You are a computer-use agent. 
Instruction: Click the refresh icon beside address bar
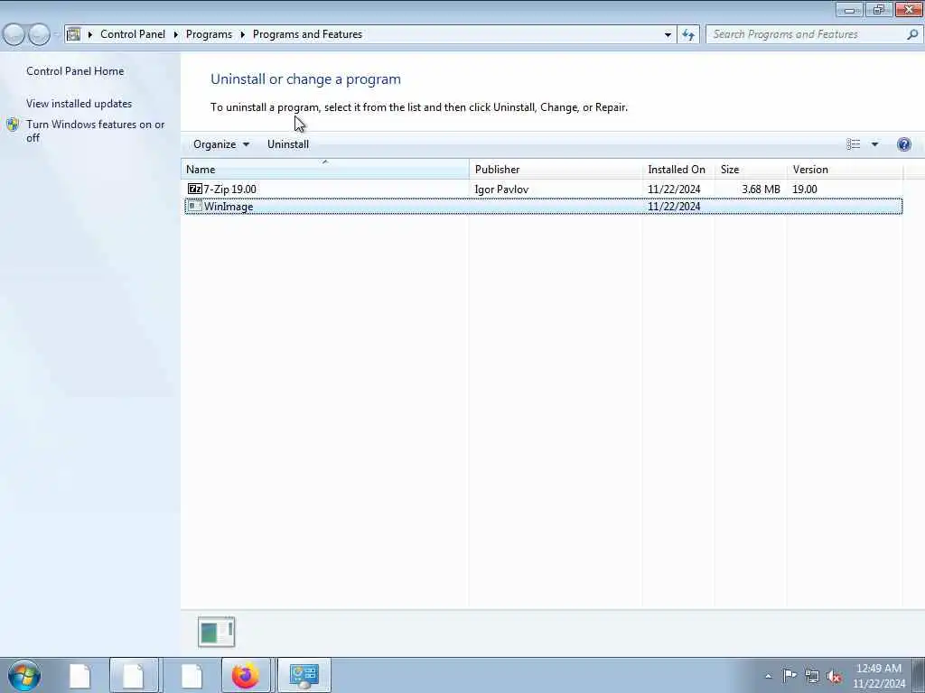pos(687,35)
